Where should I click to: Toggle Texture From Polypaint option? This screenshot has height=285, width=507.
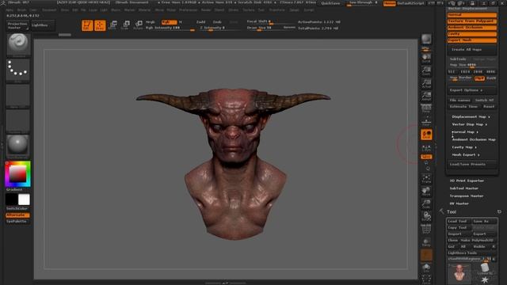pyautogui.click(x=472, y=21)
